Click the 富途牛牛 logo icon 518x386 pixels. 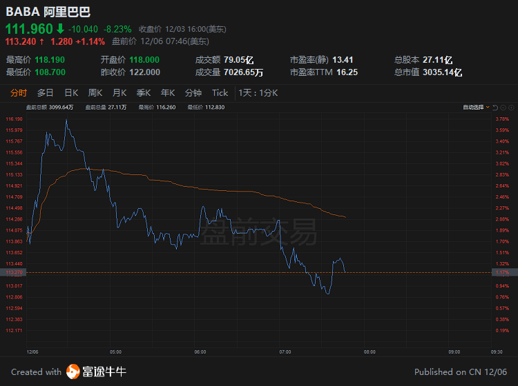(x=73, y=372)
